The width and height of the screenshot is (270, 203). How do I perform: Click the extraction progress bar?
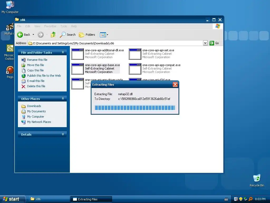pos(135,108)
